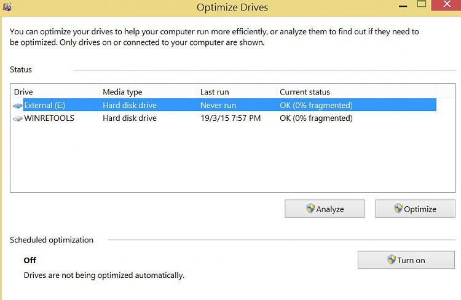Maximize the Optimize Drives window
Screen dimensions: 461x300
(x=422, y=4)
